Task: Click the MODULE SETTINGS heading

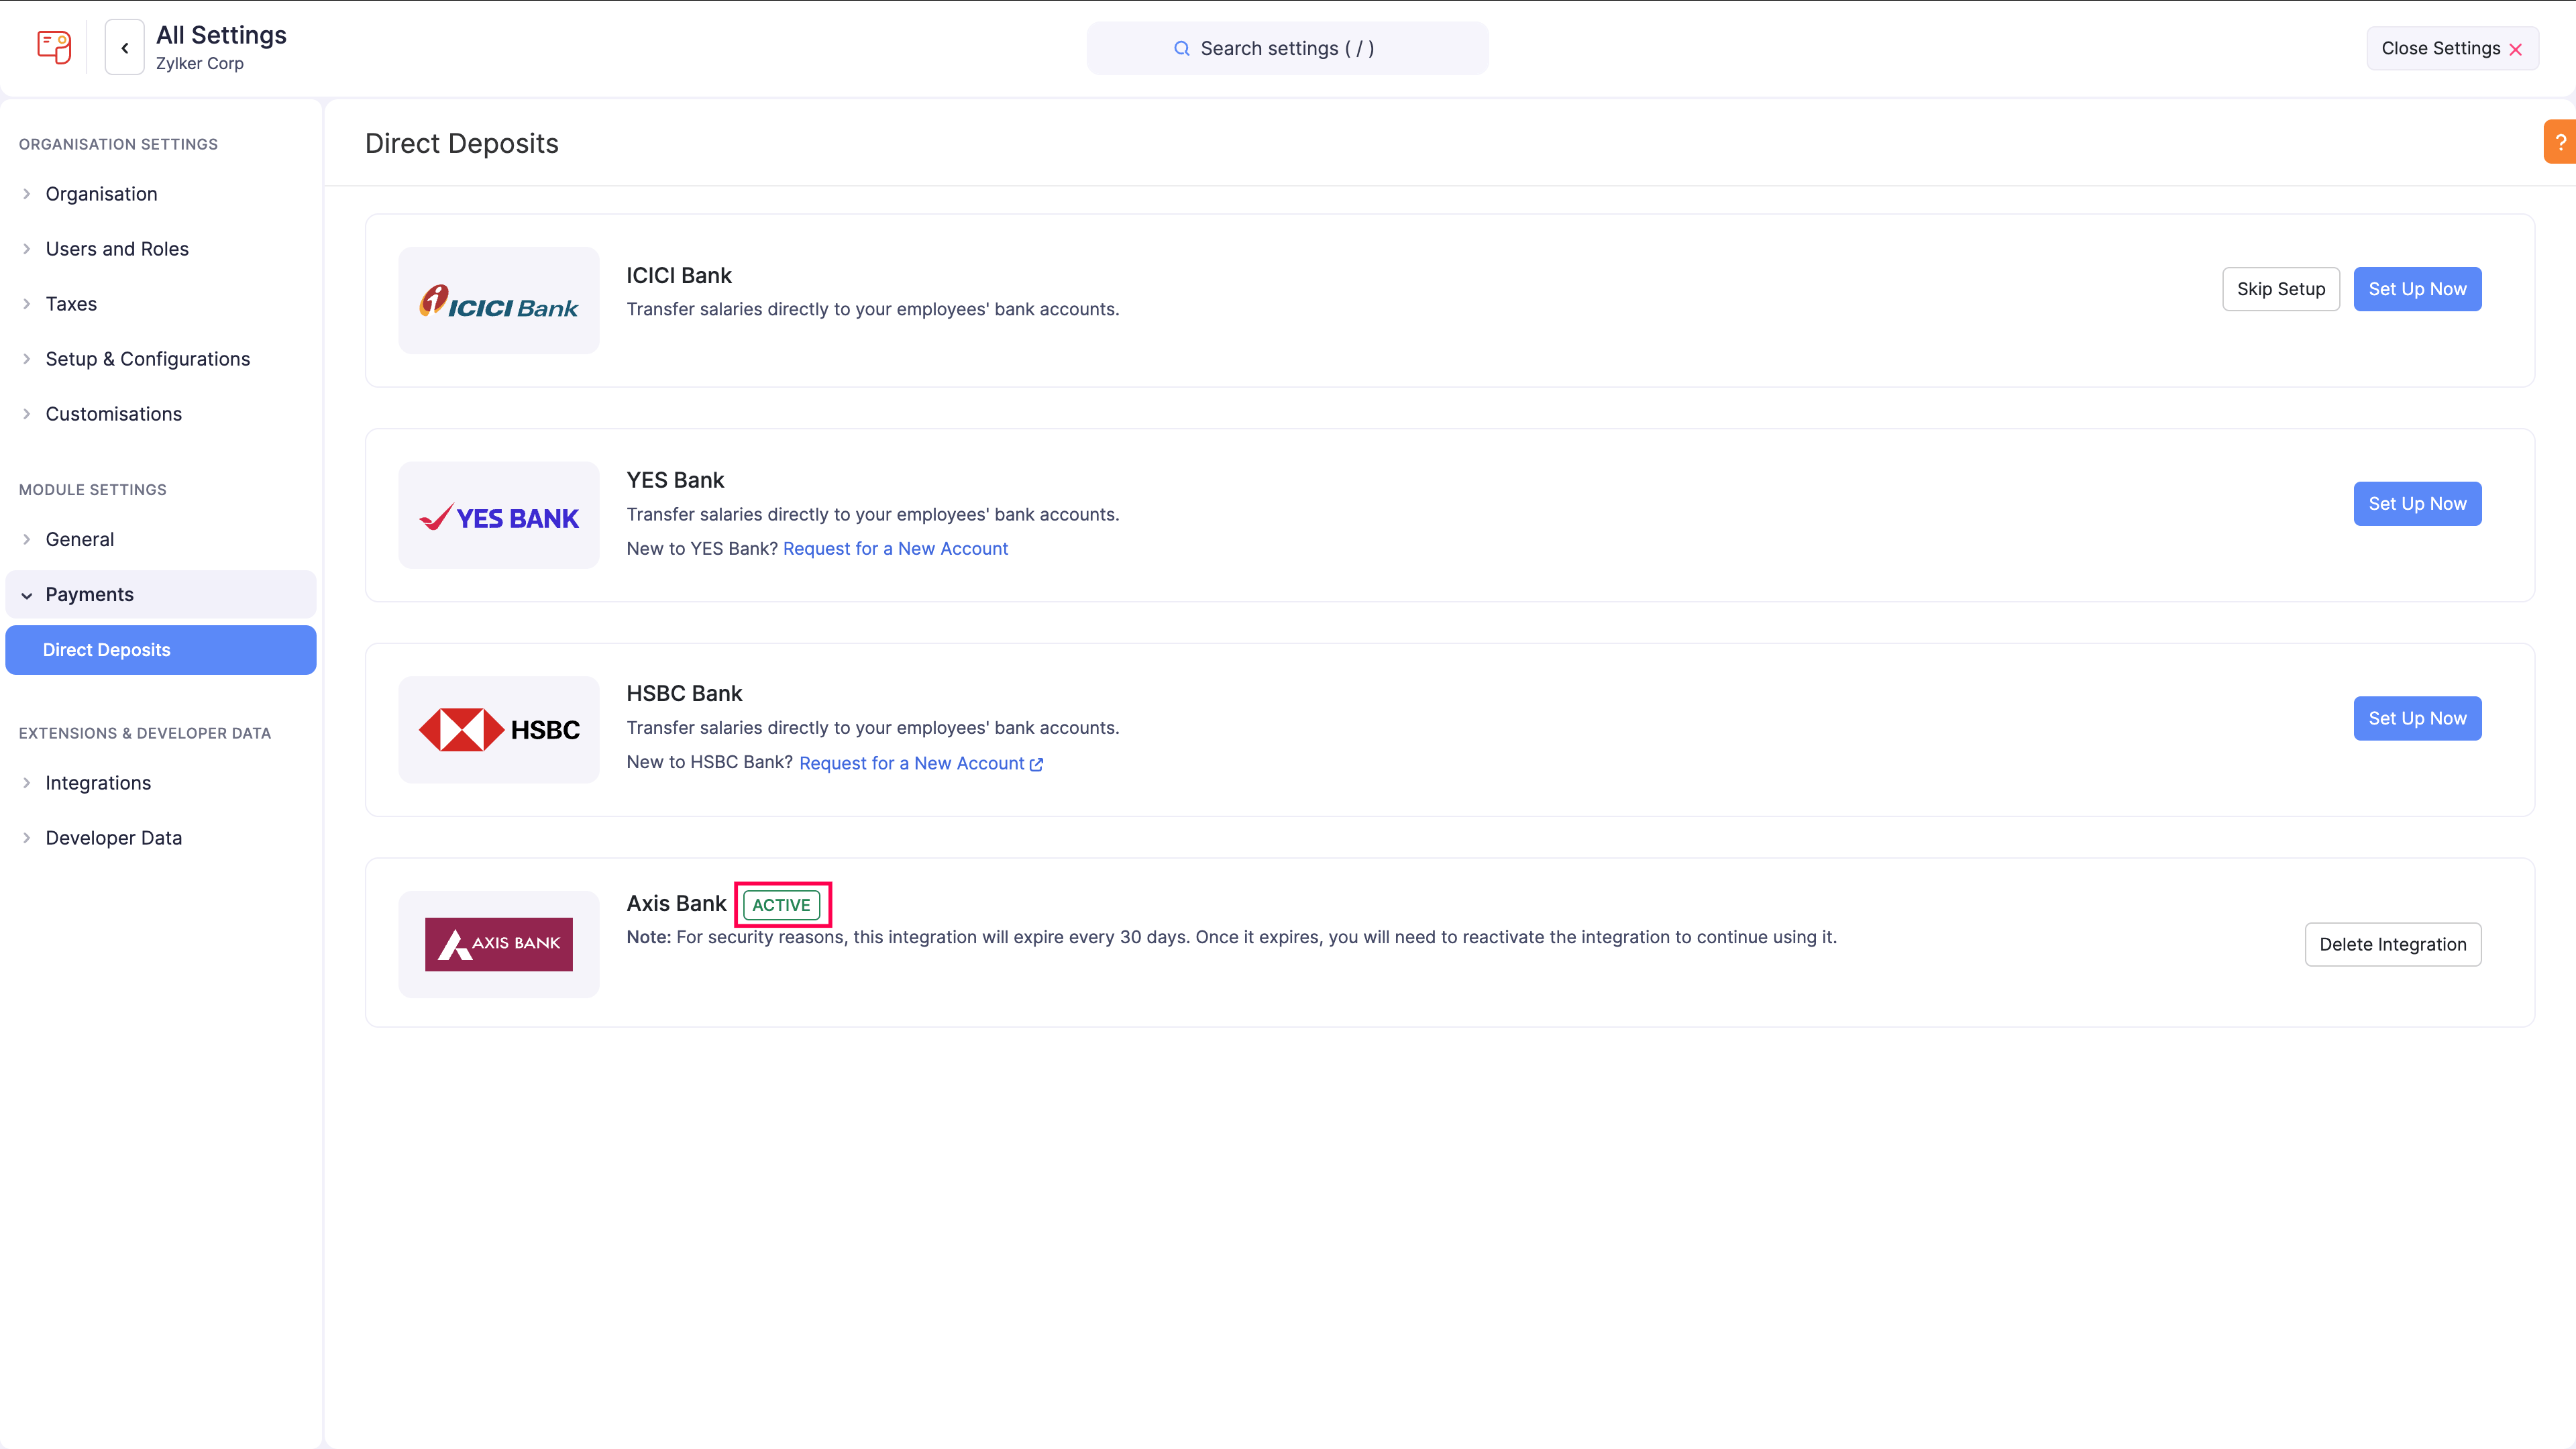Action: point(93,490)
